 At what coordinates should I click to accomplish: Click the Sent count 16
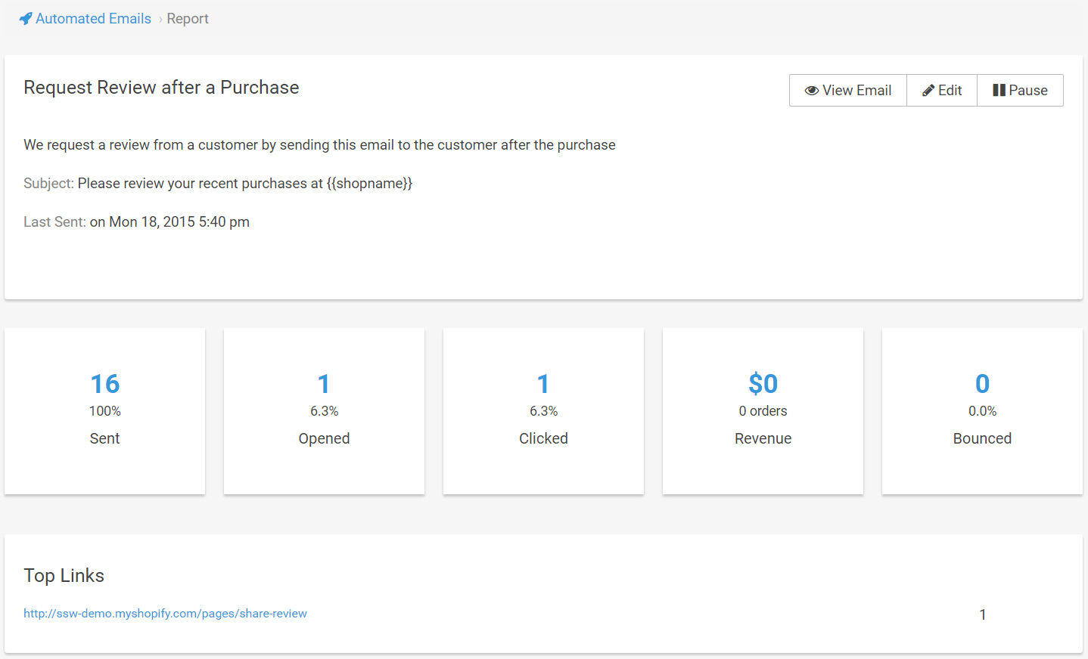pos(104,384)
